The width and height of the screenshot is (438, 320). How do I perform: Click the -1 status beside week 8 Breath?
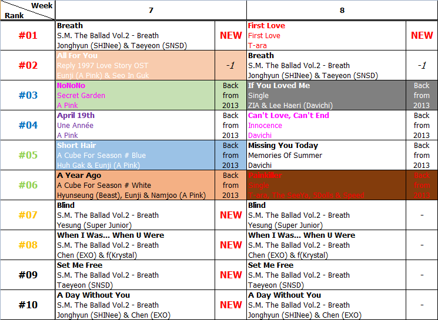pos(422,65)
